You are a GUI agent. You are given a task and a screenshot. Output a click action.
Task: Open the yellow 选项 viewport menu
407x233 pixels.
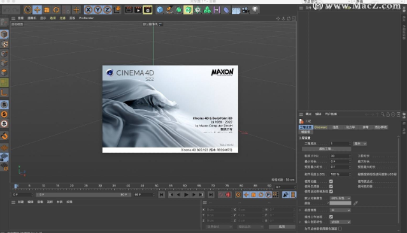click(x=53, y=18)
